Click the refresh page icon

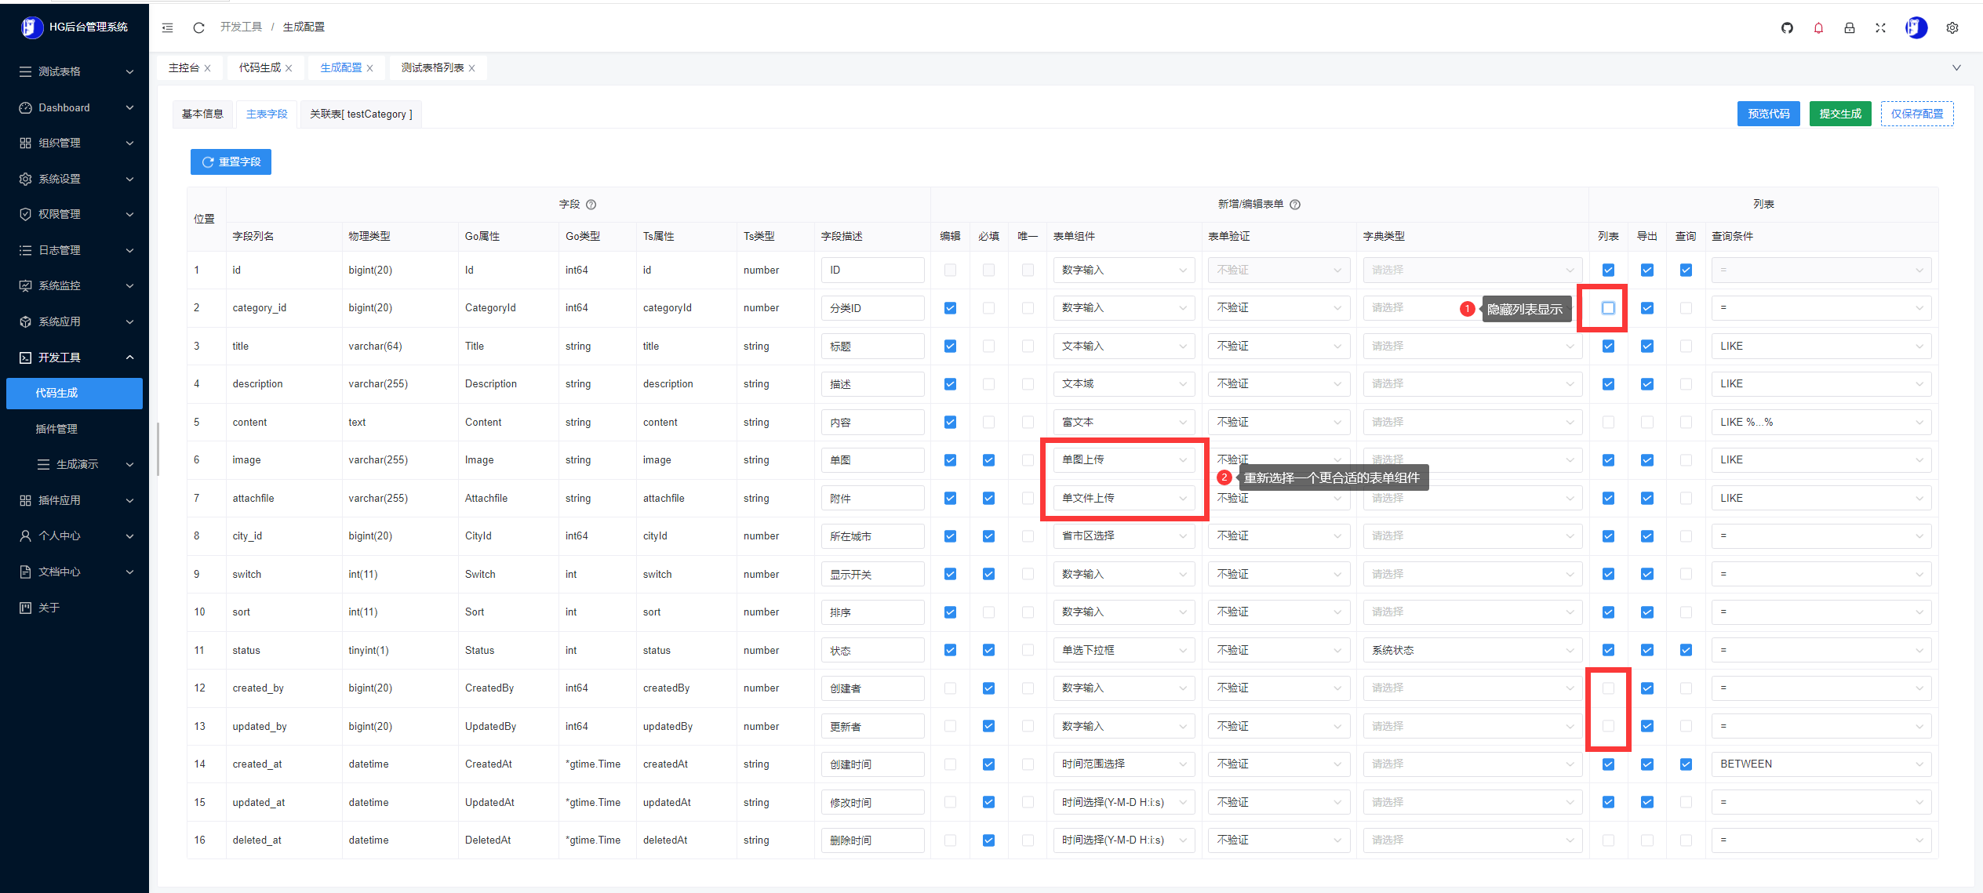pos(198,28)
